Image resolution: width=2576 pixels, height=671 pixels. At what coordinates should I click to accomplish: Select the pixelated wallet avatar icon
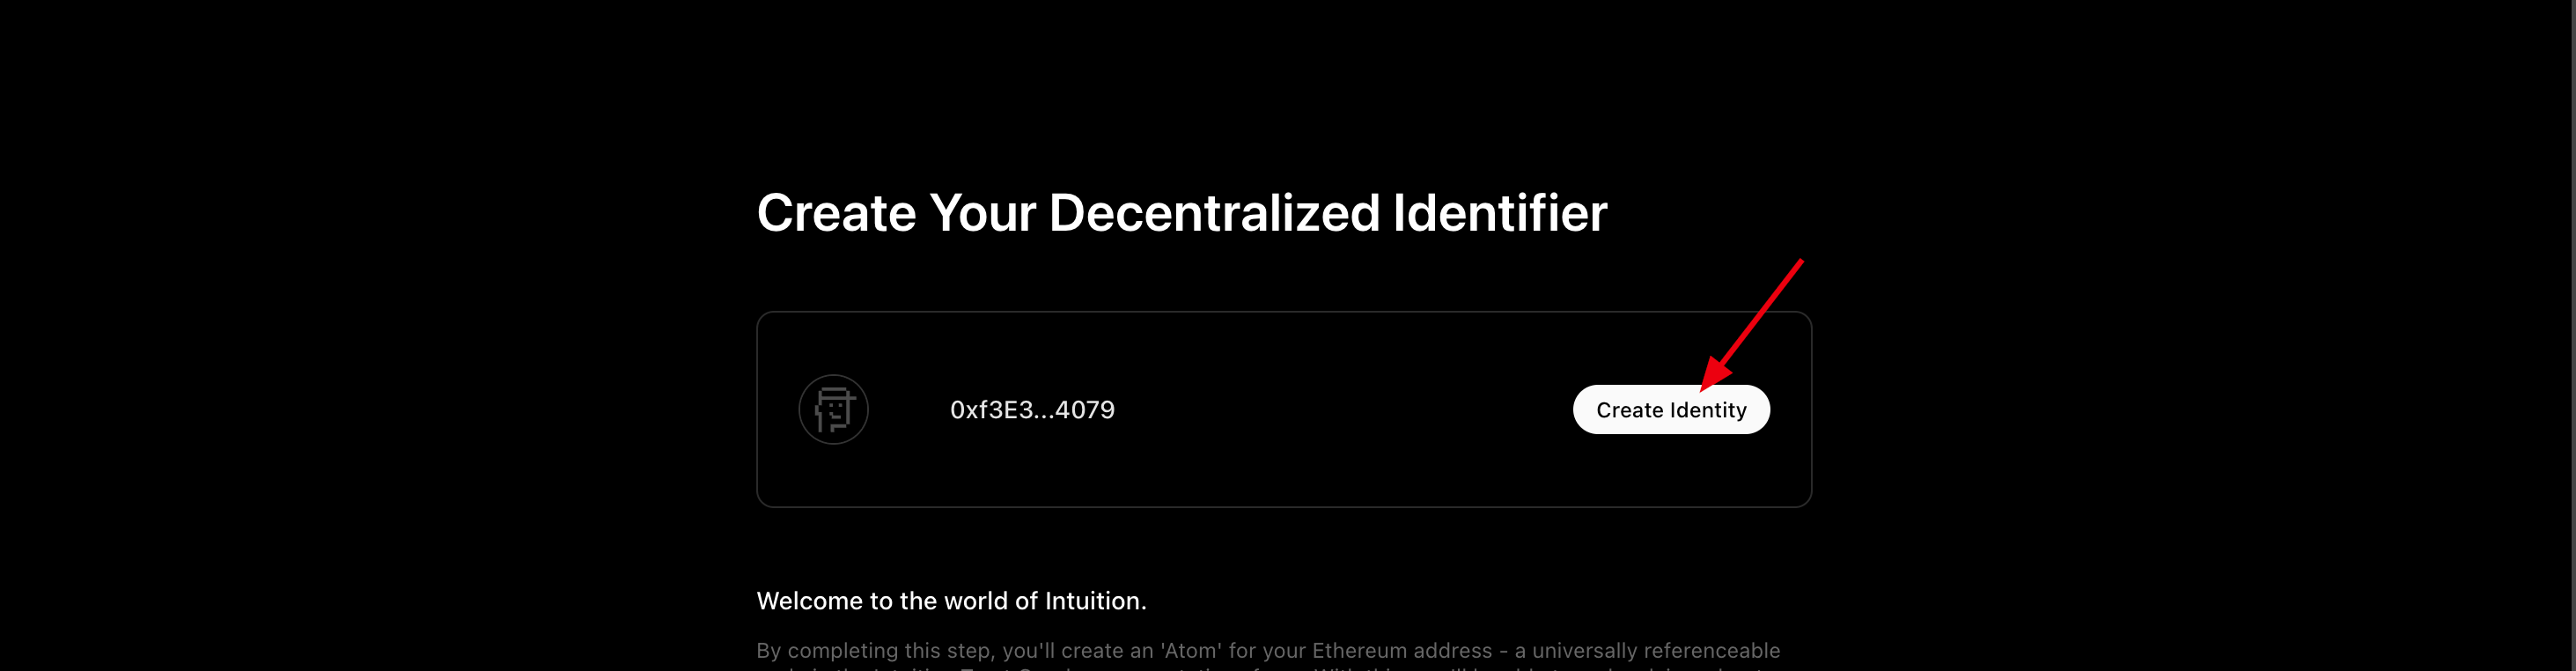[x=834, y=409]
